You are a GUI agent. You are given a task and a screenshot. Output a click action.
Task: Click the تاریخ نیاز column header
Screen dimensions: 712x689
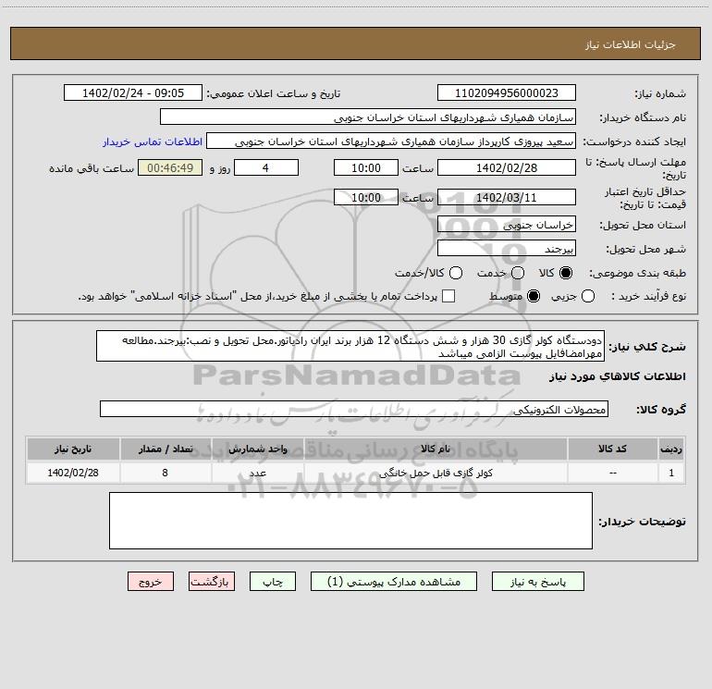point(73,449)
